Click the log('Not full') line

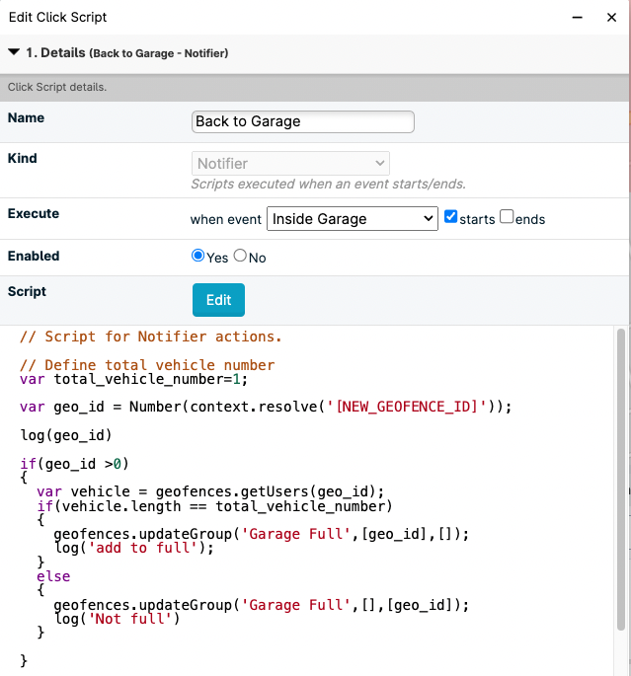pos(117,619)
